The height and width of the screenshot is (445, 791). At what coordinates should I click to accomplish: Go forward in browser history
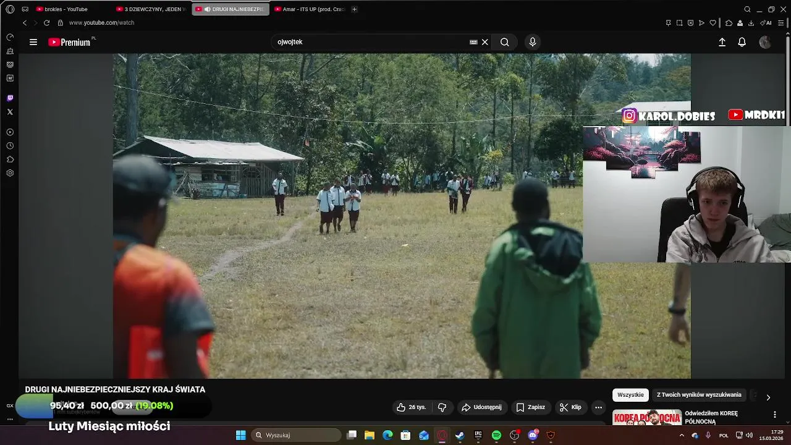[35, 23]
